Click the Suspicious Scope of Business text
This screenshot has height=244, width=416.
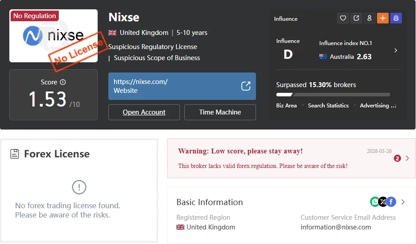click(157, 58)
